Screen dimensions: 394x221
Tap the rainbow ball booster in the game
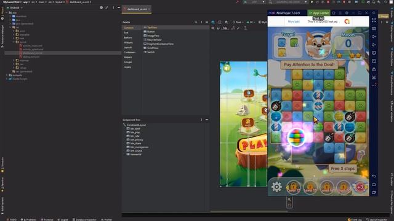(x=296, y=137)
